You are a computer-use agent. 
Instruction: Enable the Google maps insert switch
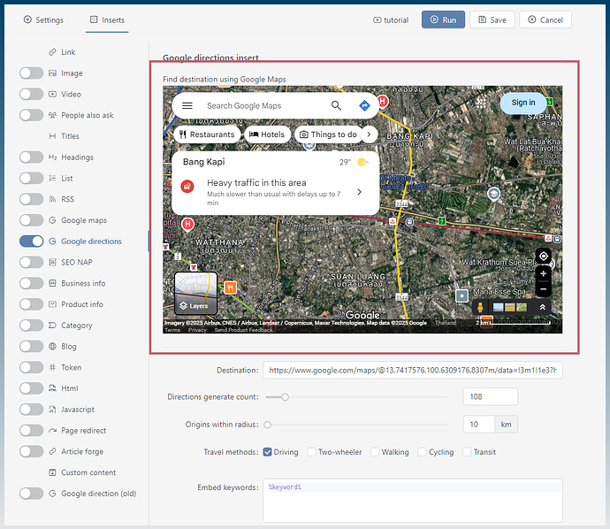tap(32, 220)
